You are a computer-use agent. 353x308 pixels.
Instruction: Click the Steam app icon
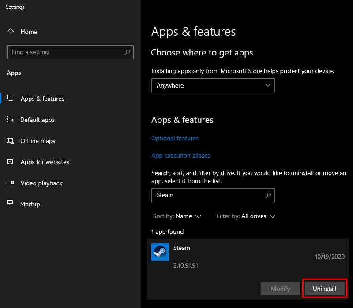click(x=160, y=252)
